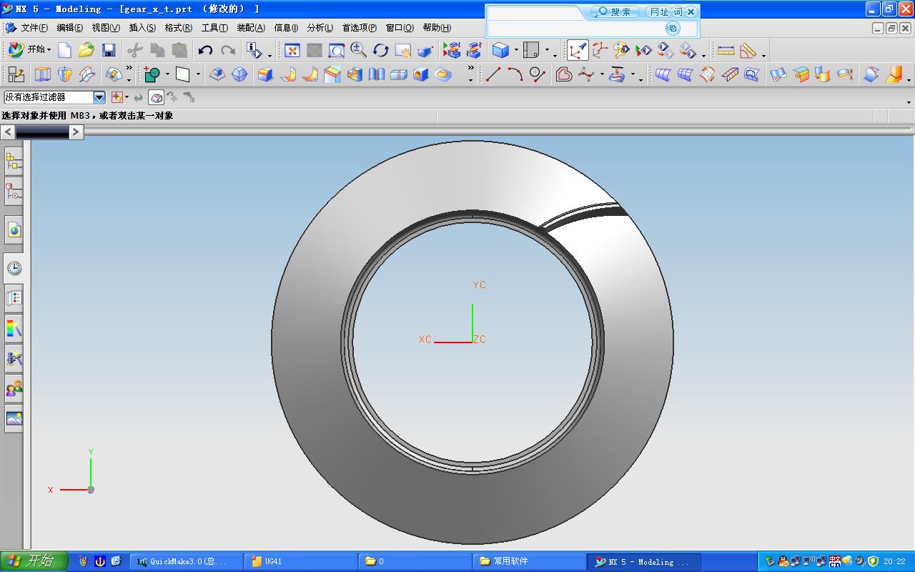Click the Fit view icon

[292, 50]
